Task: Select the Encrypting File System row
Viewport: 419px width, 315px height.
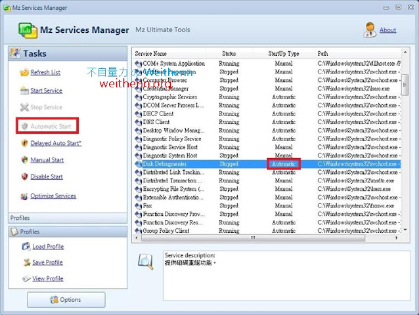Action: pyautogui.click(x=267, y=189)
